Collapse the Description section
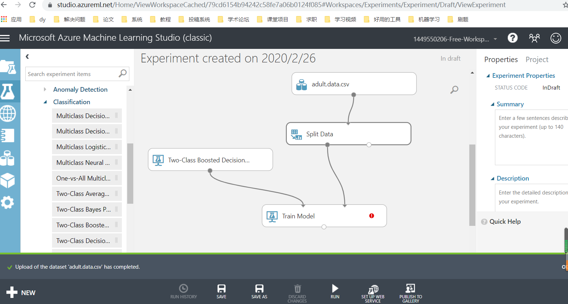Viewport: 568px width, 304px height. 492,178
